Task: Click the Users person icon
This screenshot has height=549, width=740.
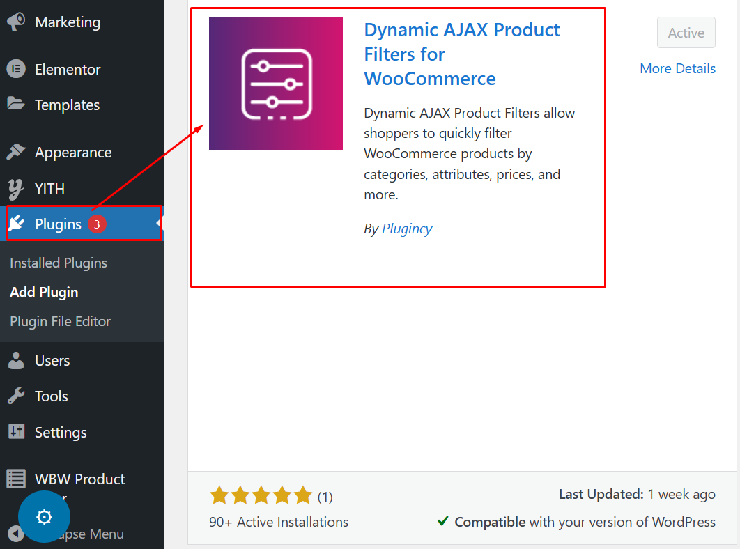Action: (16, 360)
